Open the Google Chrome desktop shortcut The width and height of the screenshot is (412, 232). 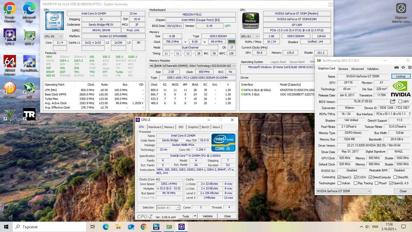point(9,12)
